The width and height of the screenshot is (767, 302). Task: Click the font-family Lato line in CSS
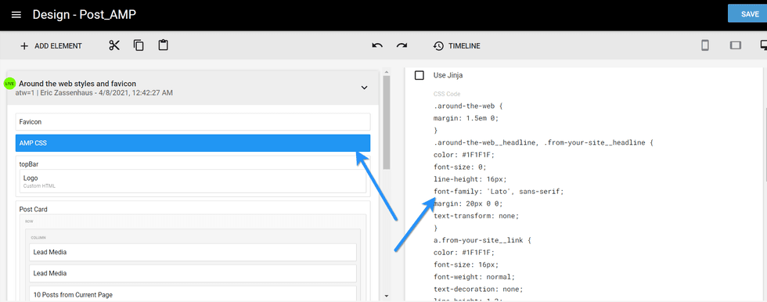(499, 192)
